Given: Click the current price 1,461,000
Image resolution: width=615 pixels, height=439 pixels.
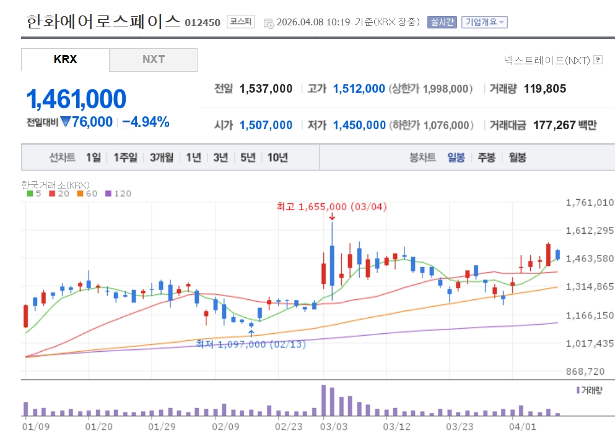Looking at the screenshot, I should tap(76, 99).
